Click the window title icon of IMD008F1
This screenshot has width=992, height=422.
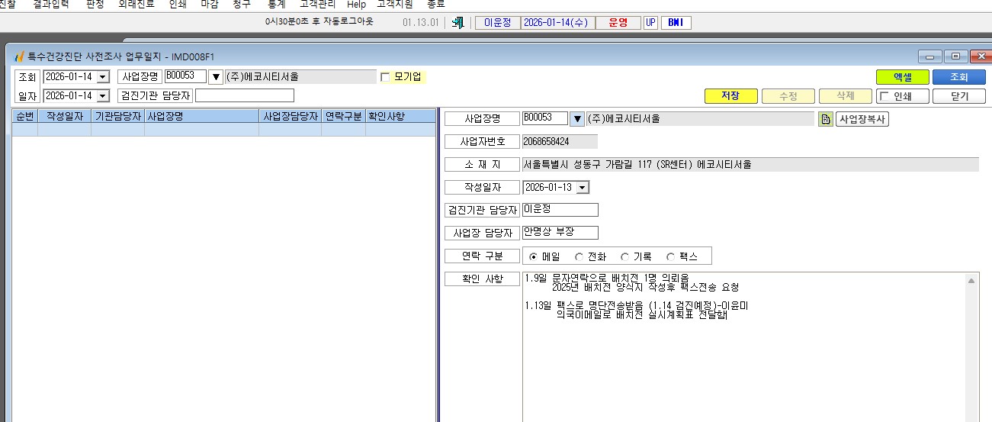tap(20, 56)
